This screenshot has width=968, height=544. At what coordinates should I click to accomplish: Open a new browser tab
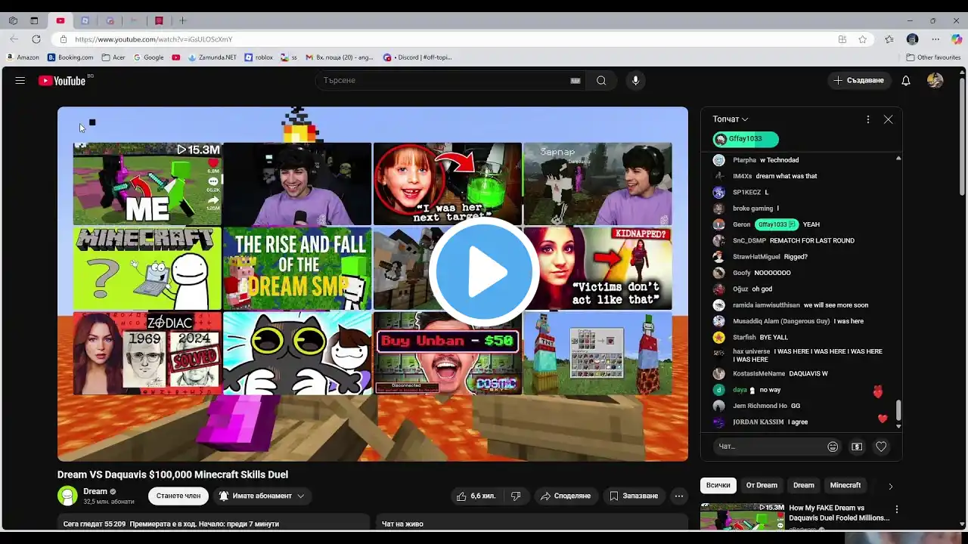point(182,20)
